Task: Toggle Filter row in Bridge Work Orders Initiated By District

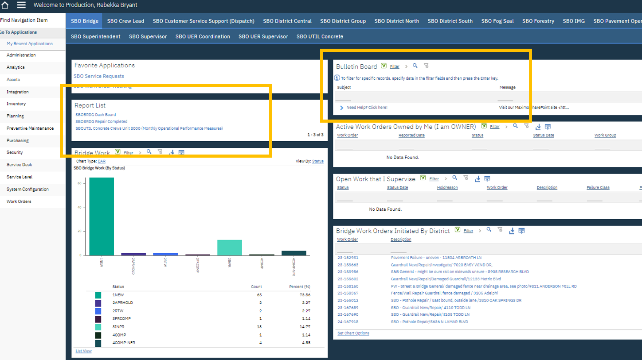Action: point(468,231)
